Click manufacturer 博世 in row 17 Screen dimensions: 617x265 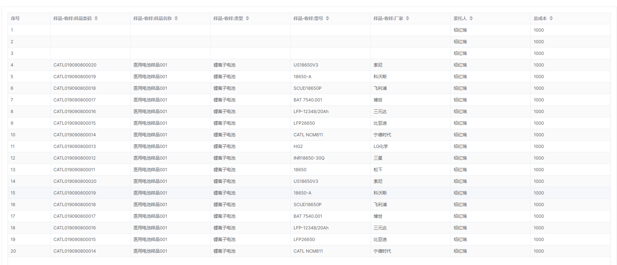tap(378, 216)
